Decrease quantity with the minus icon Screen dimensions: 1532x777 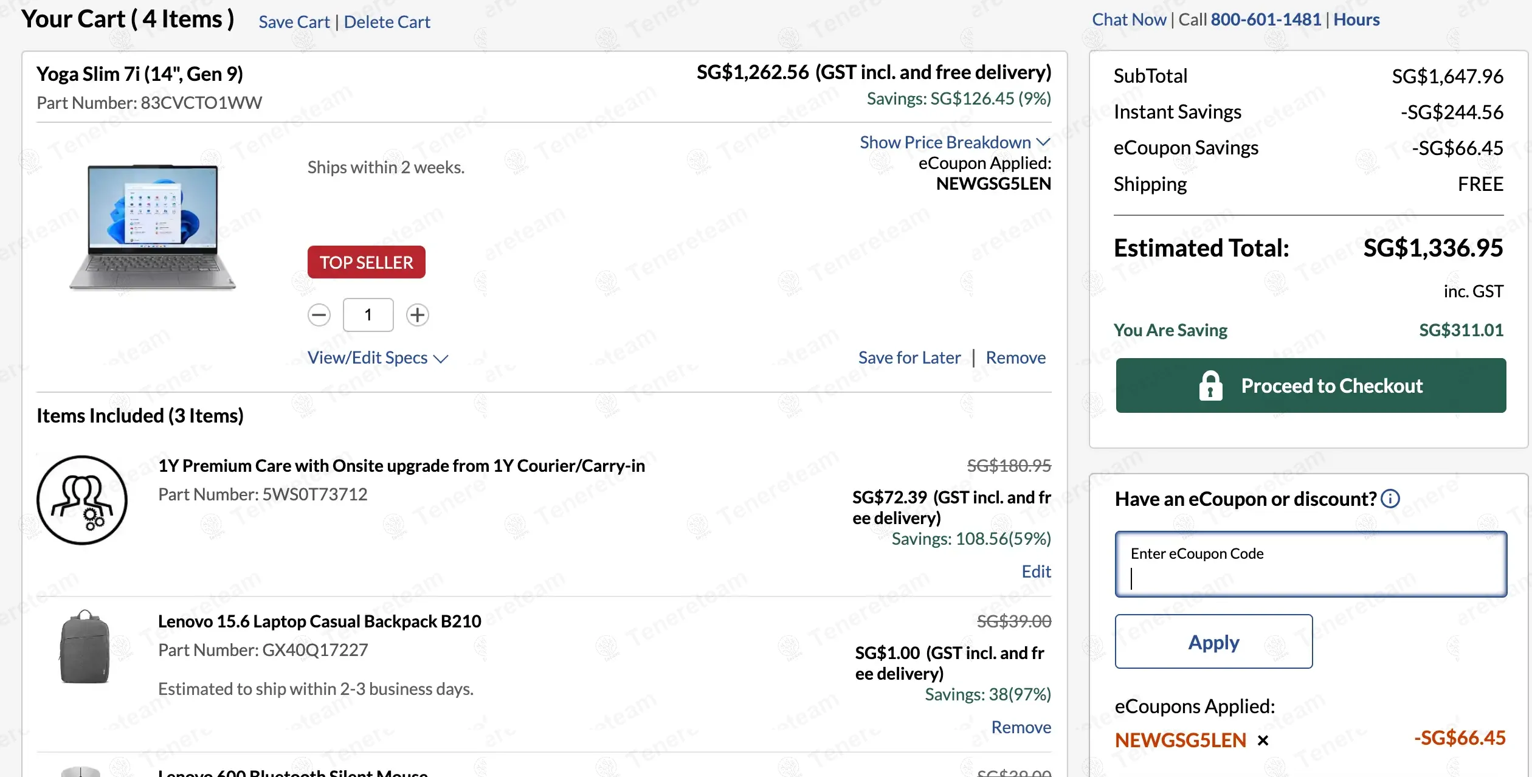(319, 315)
